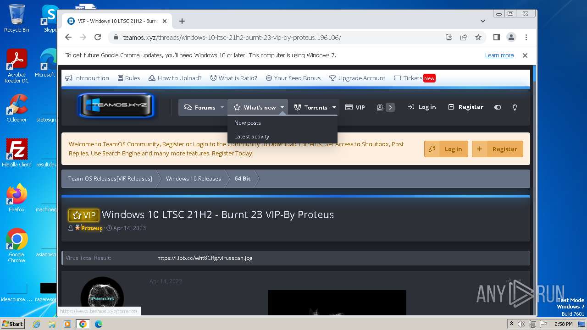Screen dimensions: 587x330
Task: Open the Learn more link about Chrome updates
Action: click(499, 55)
